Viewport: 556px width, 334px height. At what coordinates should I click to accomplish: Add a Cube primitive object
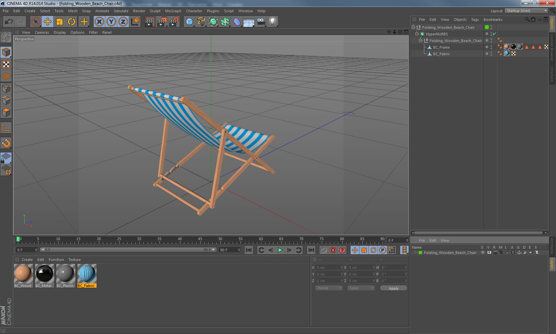189,22
